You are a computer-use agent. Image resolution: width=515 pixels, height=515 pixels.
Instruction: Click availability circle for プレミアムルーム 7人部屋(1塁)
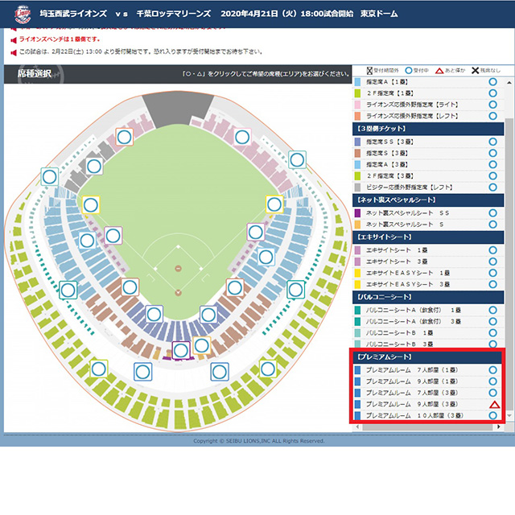coord(492,369)
